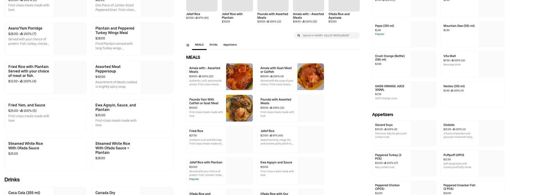The image size is (546, 195).
Task: Select the Pepsi (355 ml) drink
Action: click(404, 34)
